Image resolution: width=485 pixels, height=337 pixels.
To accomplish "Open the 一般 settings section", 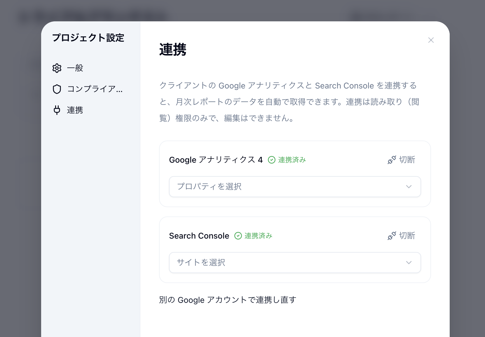I will click(90, 68).
